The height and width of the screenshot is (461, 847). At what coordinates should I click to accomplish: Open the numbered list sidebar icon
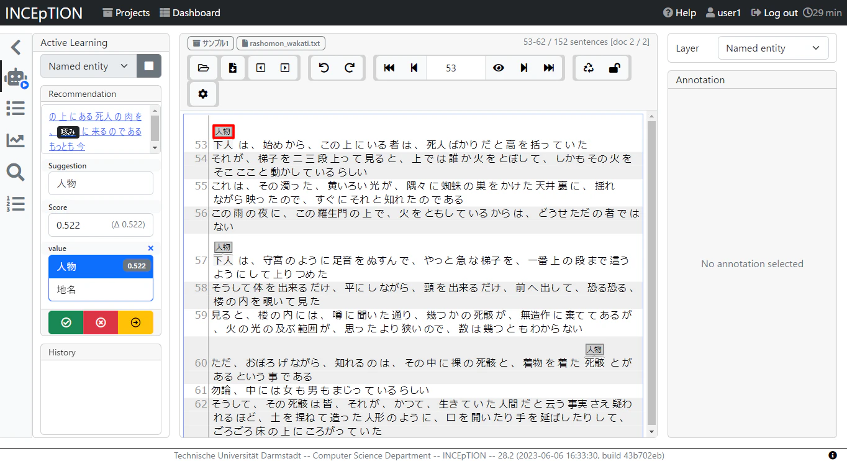[x=16, y=204]
